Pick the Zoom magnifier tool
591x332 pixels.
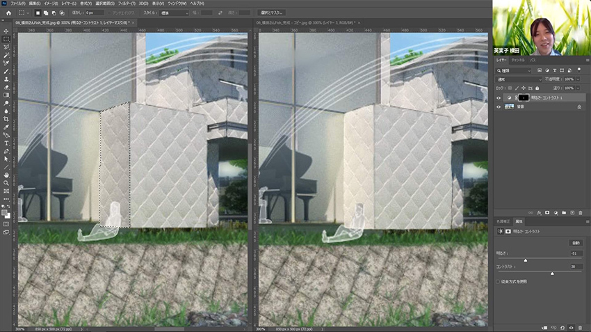click(x=6, y=183)
